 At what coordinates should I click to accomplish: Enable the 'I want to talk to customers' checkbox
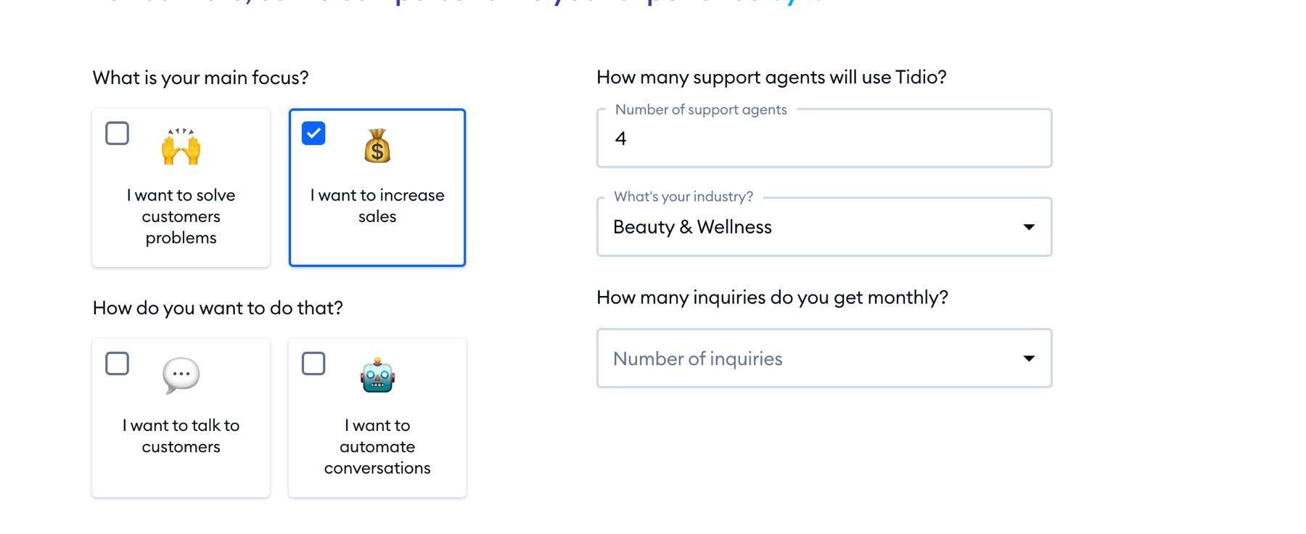coord(117,363)
